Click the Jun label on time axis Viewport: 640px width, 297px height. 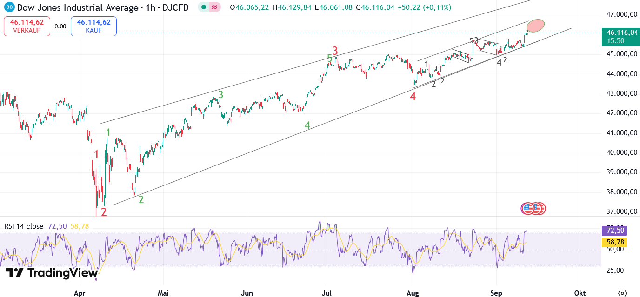(x=247, y=293)
